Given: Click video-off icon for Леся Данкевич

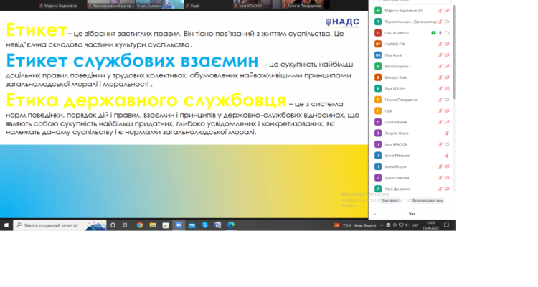Looking at the screenshot, I should (x=447, y=189).
